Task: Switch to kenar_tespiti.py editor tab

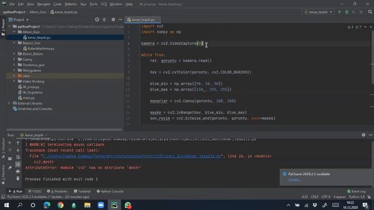Action: pos(143,20)
